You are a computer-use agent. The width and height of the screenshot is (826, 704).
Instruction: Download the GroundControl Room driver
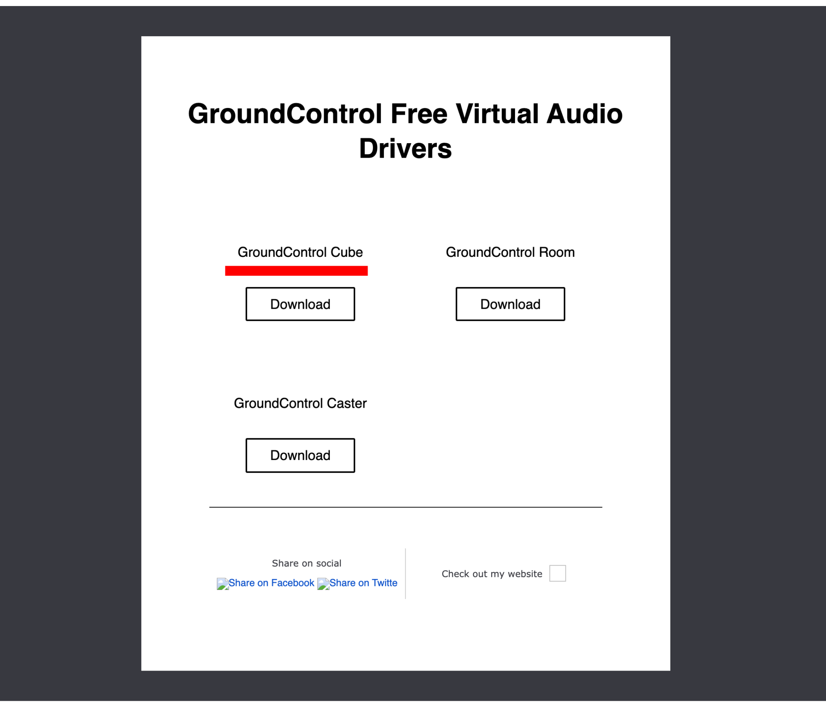510,304
